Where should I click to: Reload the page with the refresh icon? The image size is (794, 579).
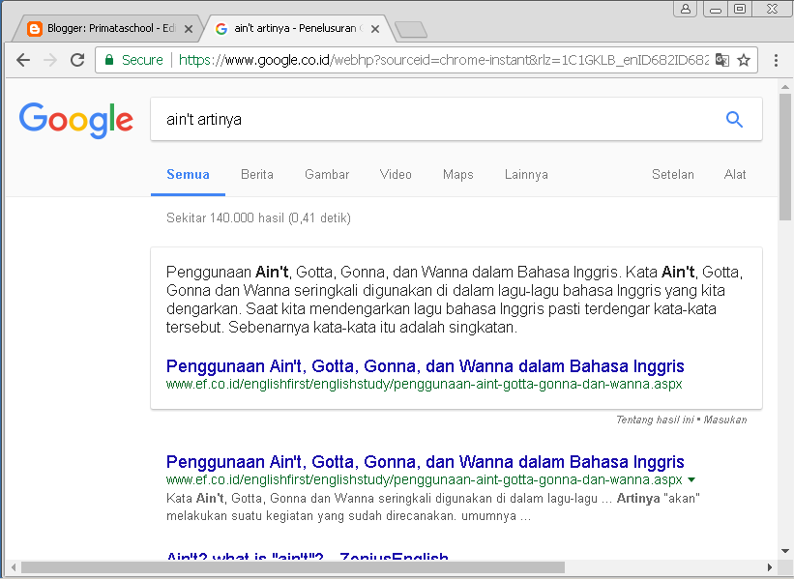click(x=77, y=60)
